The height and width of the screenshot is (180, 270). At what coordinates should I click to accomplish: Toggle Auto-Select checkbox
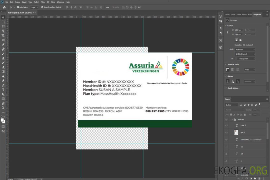point(18,7)
